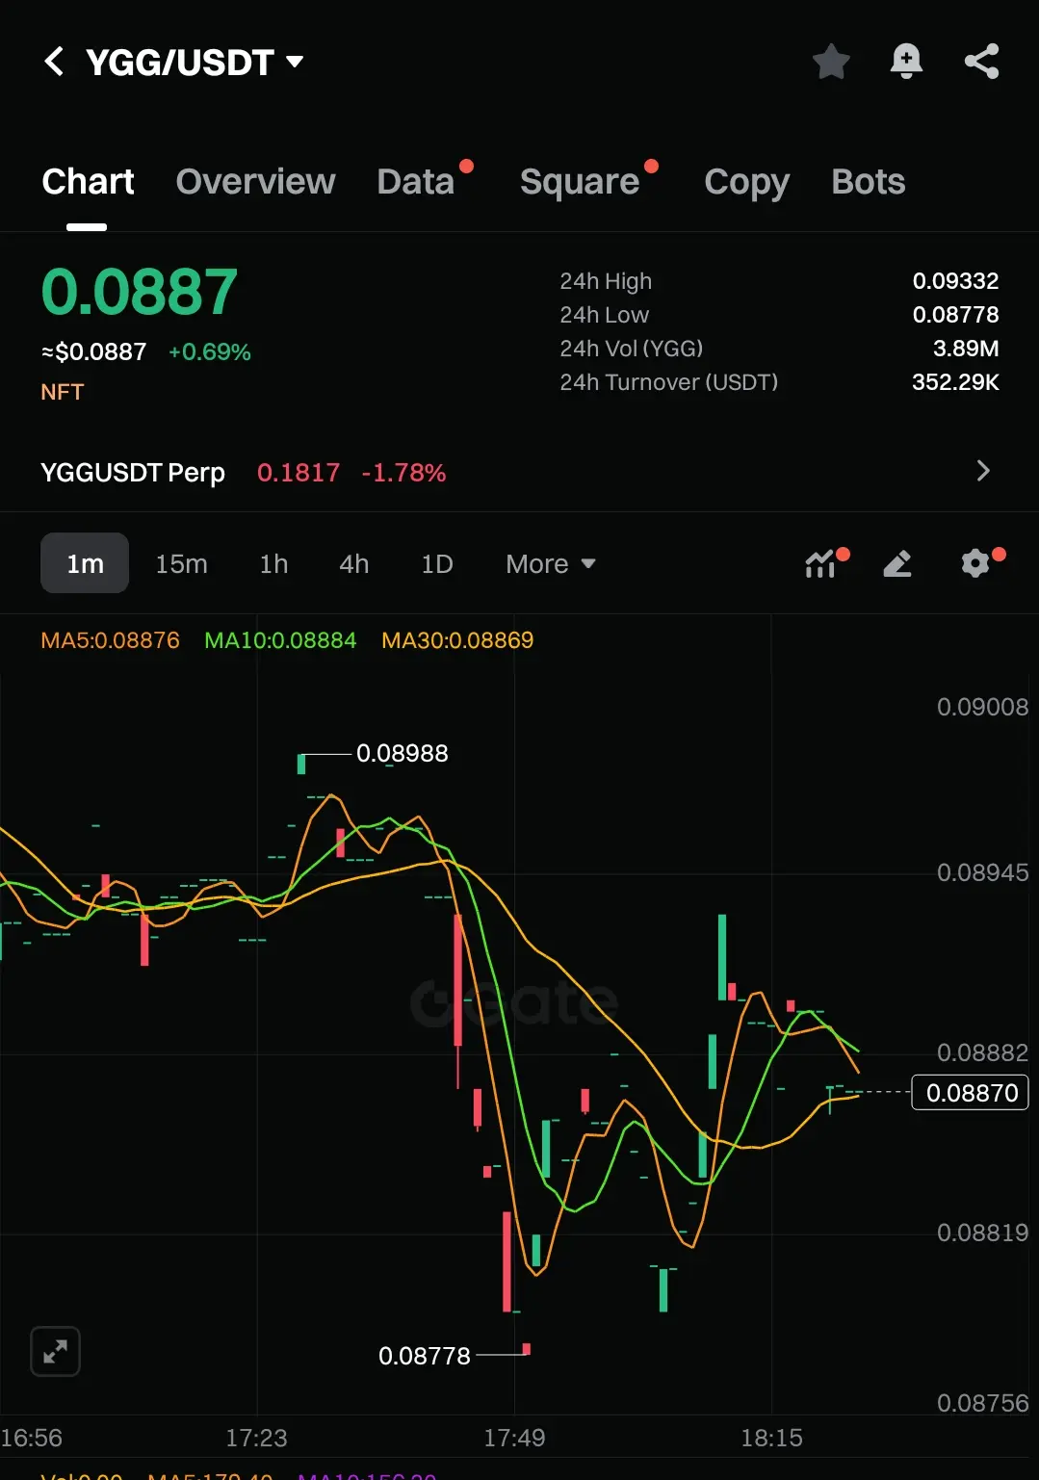Tap the 24h Turnover (USDT) label
Viewport: 1039px width, 1480px height.
click(668, 382)
